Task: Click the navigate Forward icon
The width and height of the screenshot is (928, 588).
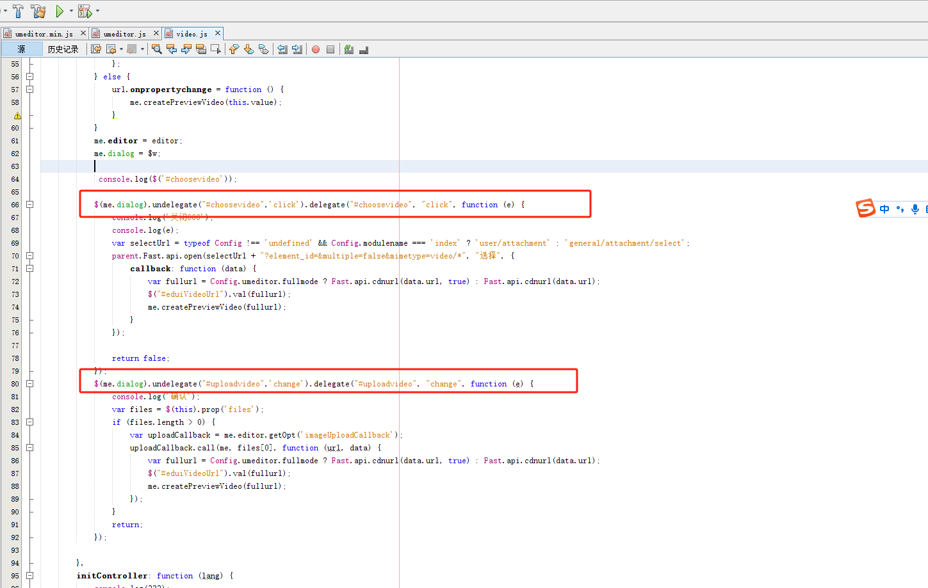Action: pos(131,49)
